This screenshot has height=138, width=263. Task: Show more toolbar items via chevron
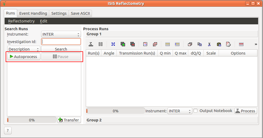click(x=256, y=44)
